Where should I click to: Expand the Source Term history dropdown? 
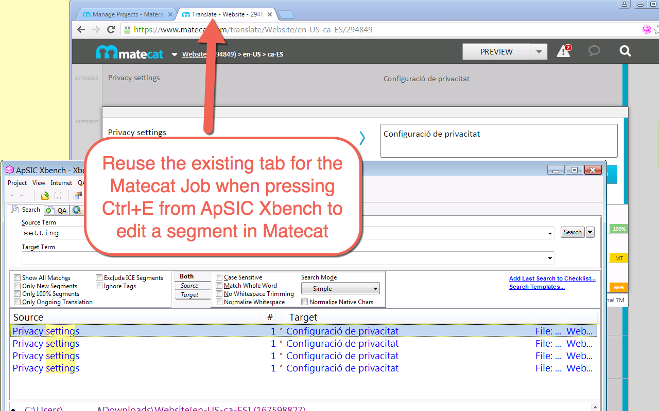point(551,233)
